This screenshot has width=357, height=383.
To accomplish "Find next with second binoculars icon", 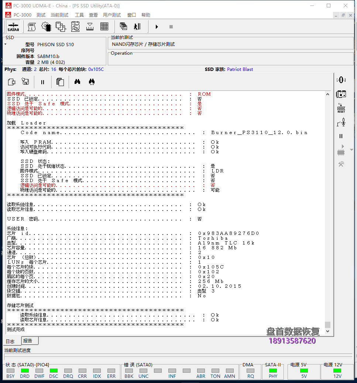I will pos(92,82).
